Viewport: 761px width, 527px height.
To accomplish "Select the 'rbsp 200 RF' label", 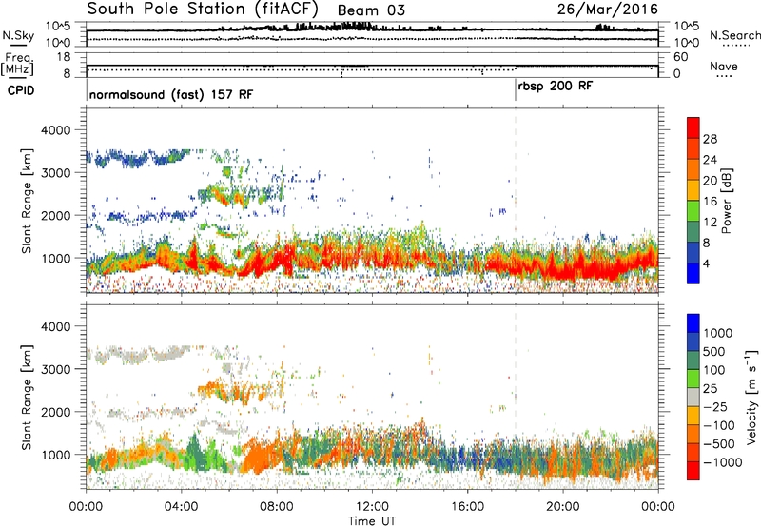I will (x=556, y=87).
